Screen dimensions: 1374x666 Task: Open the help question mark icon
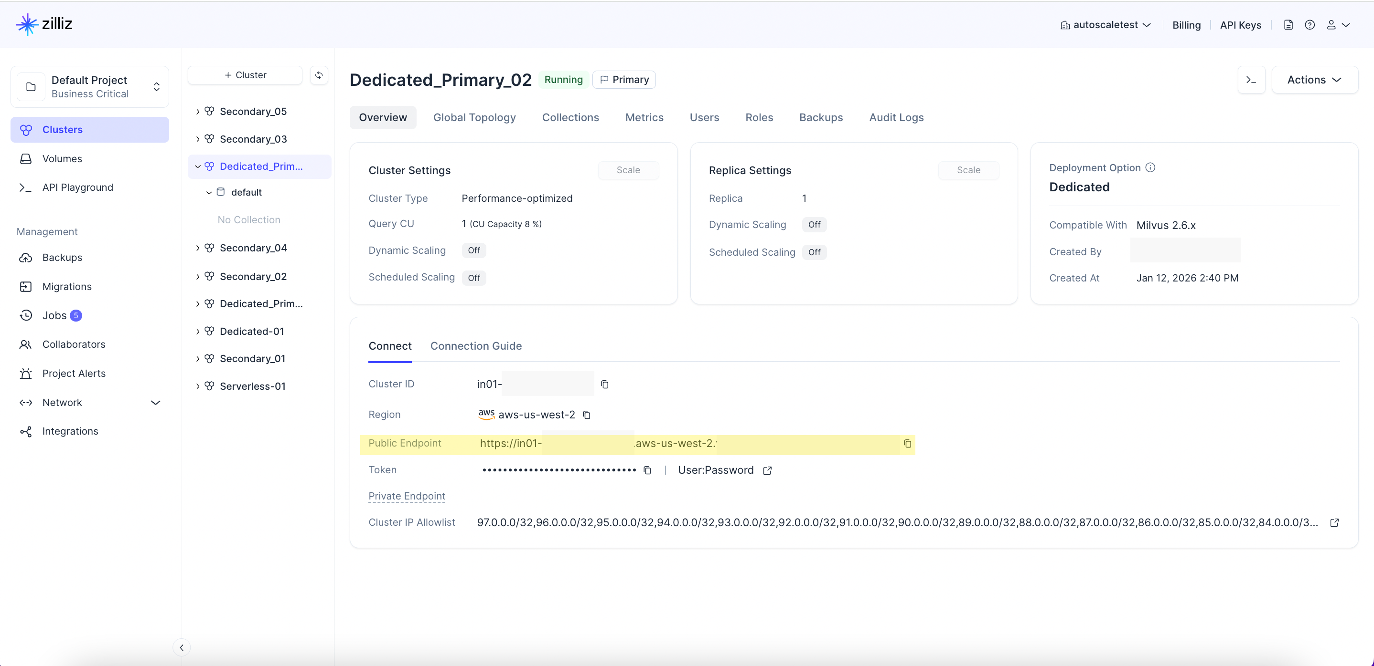coord(1310,25)
